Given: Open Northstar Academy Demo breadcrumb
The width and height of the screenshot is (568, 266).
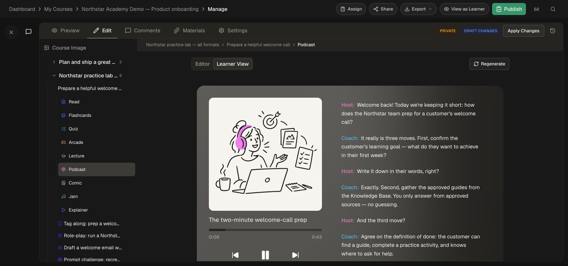Looking at the screenshot, I should click(x=140, y=9).
